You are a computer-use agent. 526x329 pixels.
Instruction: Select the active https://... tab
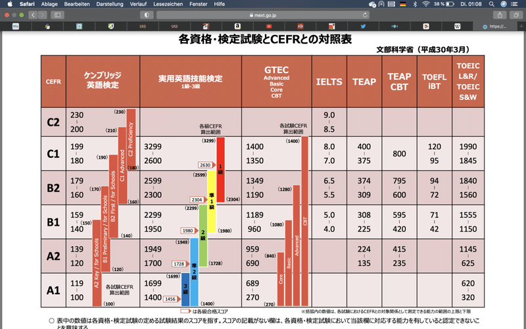tap(495, 26)
